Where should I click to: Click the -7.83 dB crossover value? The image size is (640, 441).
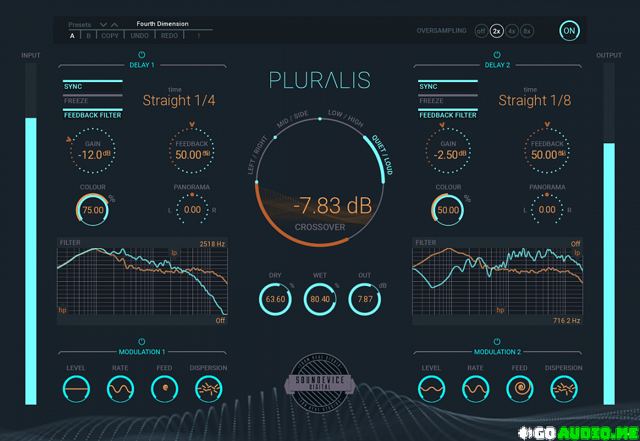[x=333, y=206]
